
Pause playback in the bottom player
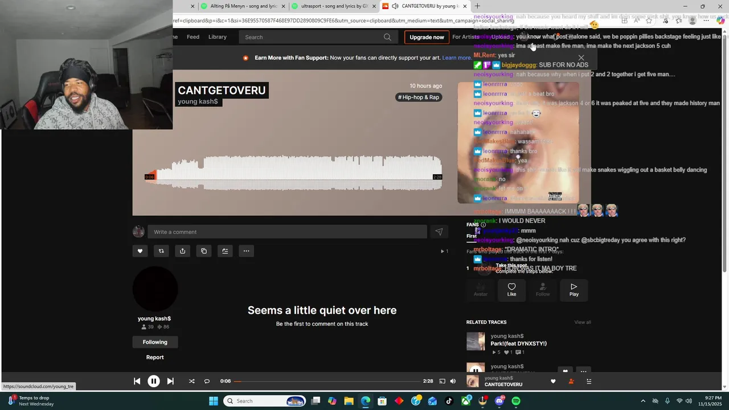tap(154, 381)
